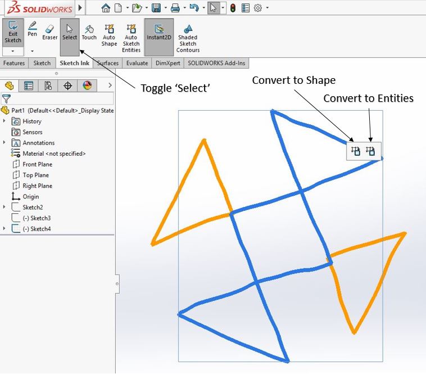Switch to the Evaluate tab
This screenshot has width=426, height=374.
(x=137, y=63)
